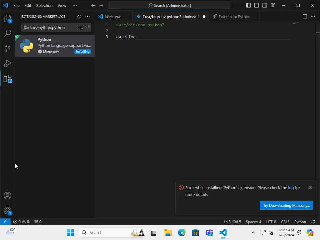Open the File menu
320x240 pixels.
pyautogui.click(x=16, y=6)
